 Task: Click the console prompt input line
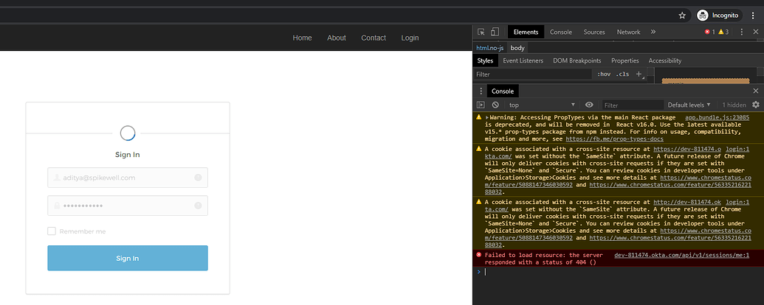click(x=618, y=272)
